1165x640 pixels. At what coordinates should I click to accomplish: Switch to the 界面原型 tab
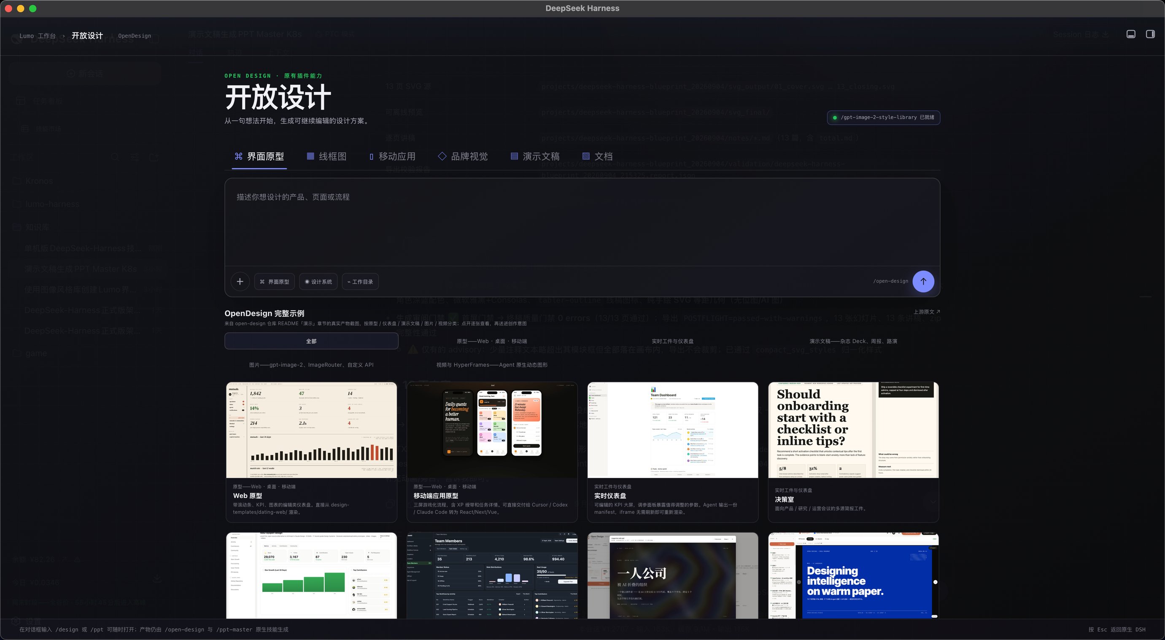tap(259, 156)
